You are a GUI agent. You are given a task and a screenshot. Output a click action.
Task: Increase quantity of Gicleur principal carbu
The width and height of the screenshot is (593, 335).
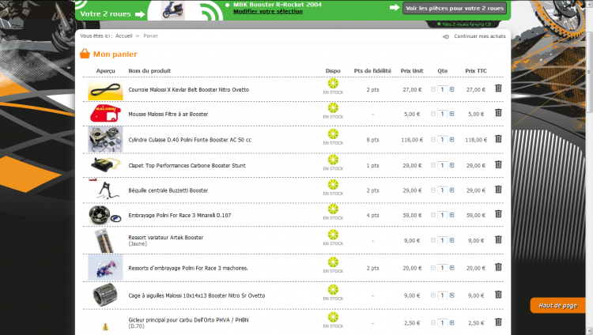452,323
